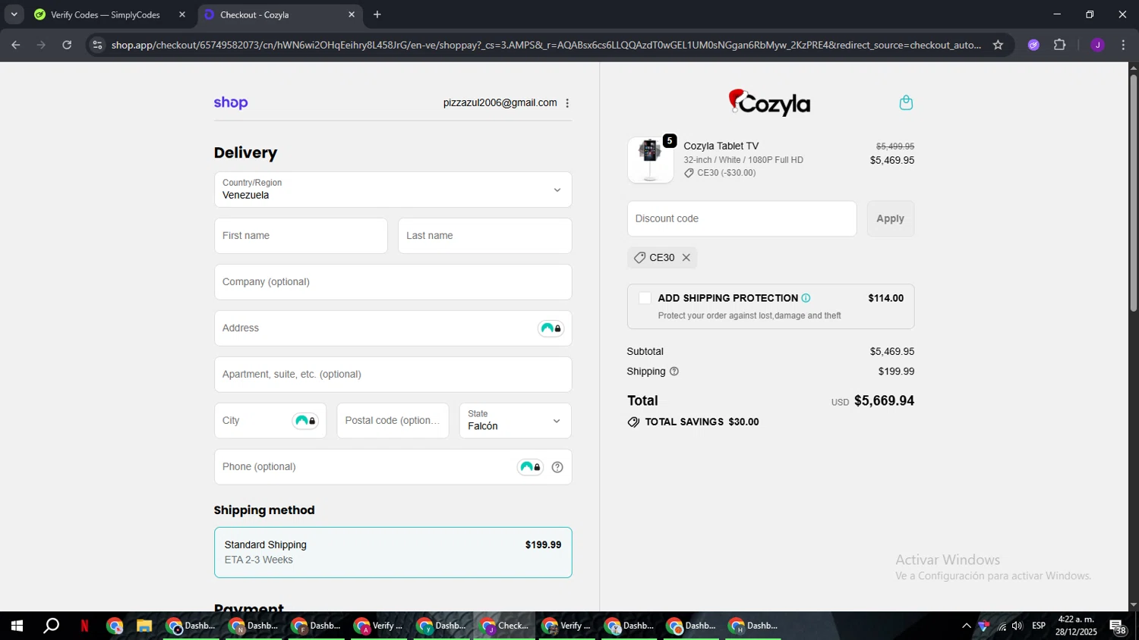Open the notification center icon
The height and width of the screenshot is (640, 1139).
tap(1118, 626)
